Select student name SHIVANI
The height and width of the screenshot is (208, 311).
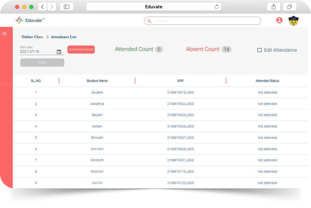click(x=97, y=149)
